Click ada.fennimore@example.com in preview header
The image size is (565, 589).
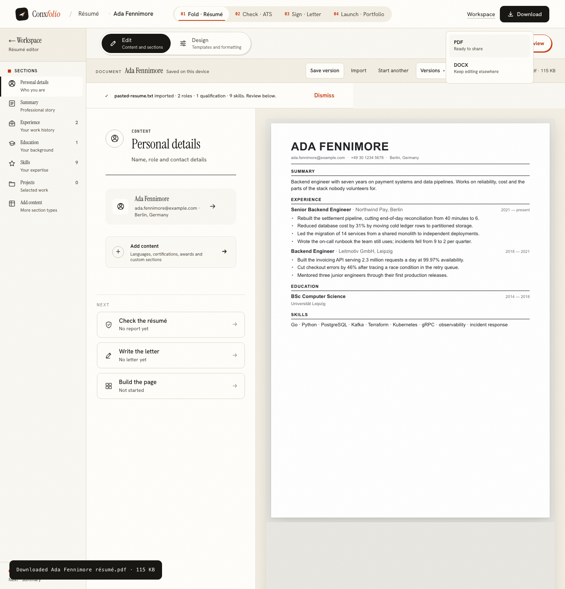click(x=318, y=158)
